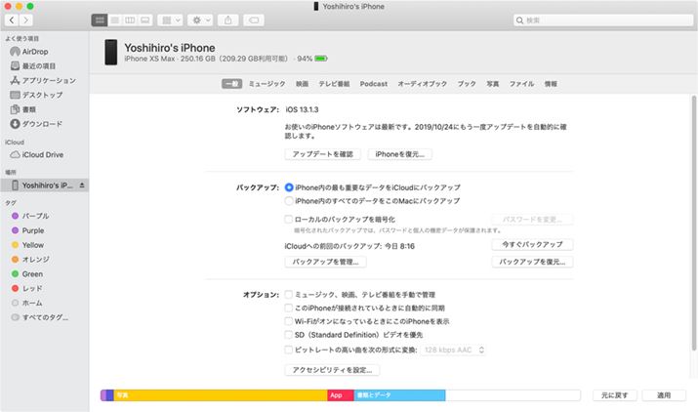Switch to the 映画 tab
698x412 pixels.
(303, 84)
